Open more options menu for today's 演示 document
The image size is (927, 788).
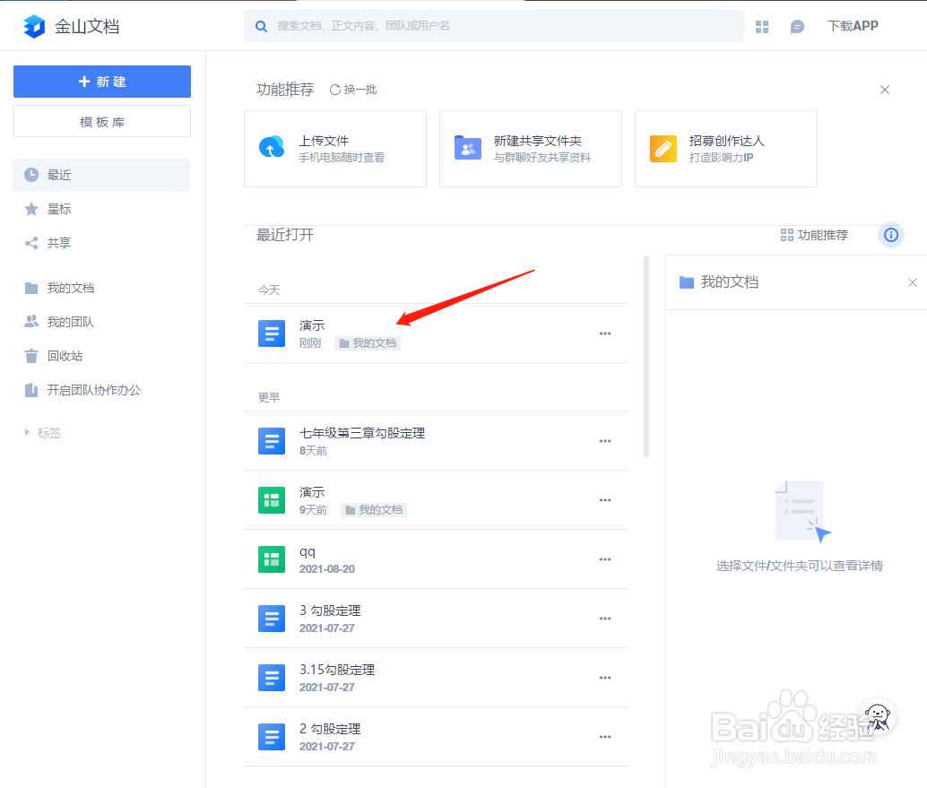605,333
